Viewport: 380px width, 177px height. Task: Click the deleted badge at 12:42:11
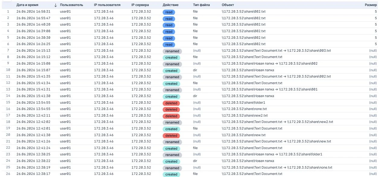coord(171,116)
